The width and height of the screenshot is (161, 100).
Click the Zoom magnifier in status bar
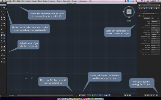pyautogui.click(x=127, y=95)
